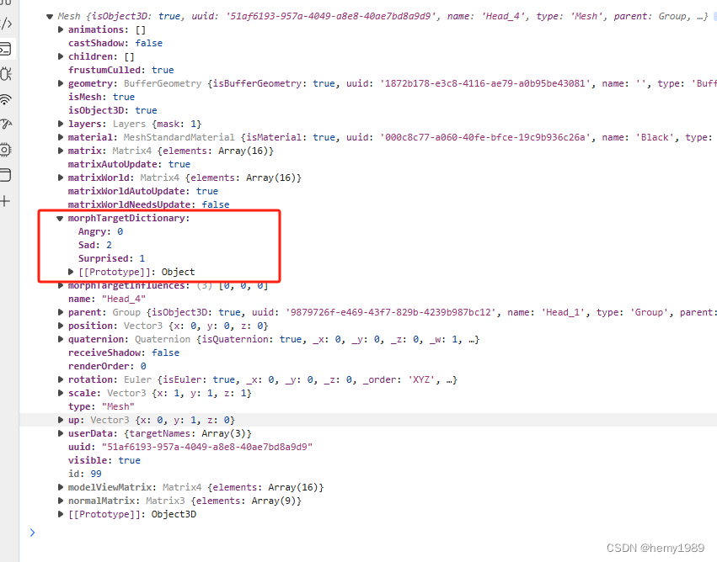Expand the userData targetNames entry
This screenshot has width=717, height=562.
click(x=61, y=434)
